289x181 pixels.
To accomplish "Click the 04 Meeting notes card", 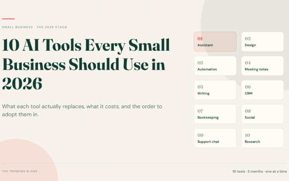I will 262,66.
